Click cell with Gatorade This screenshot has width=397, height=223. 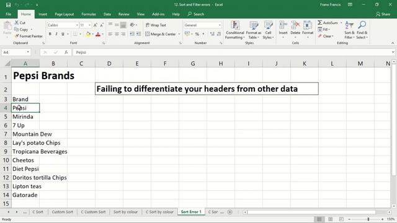click(25, 195)
